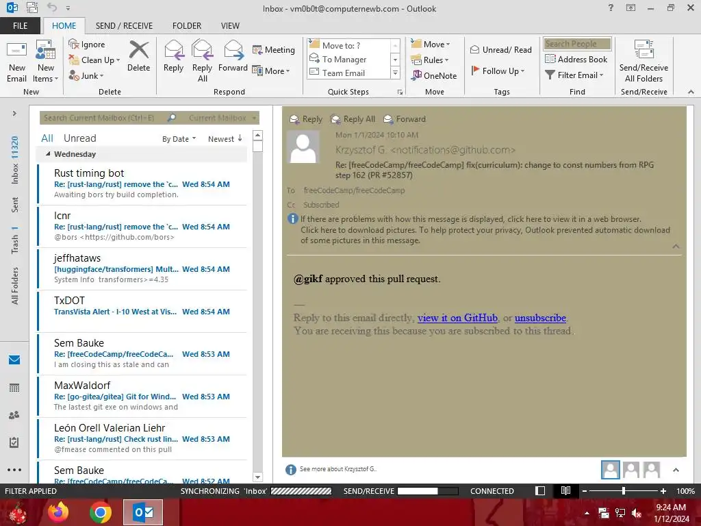This screenshot has width=701, height=526.
Task: Click the Search Current Mailbox field
Action: point(104,118)
